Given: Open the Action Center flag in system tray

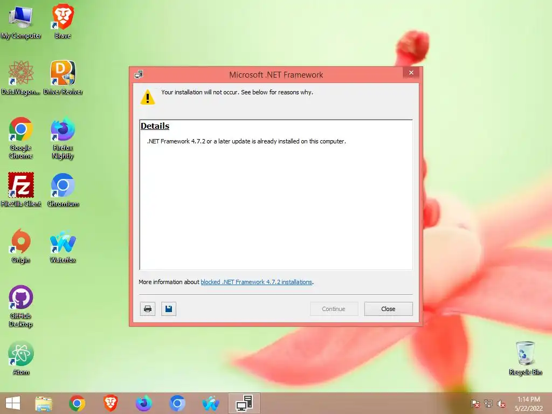Looking at the screenshot, I should (475, 404).
